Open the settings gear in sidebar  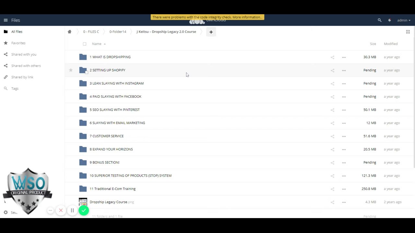pos(6,212)
